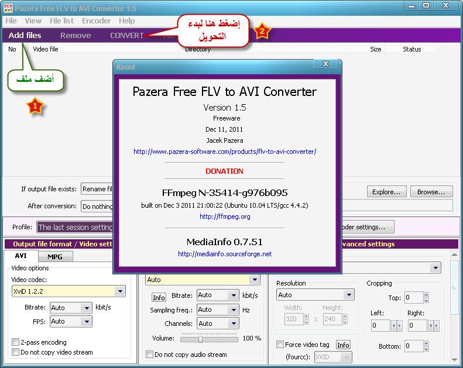Image resolution: width=463 pixels, height=368 pixels.
Task: Minimize the Pazera converter window
Action: 411,6
